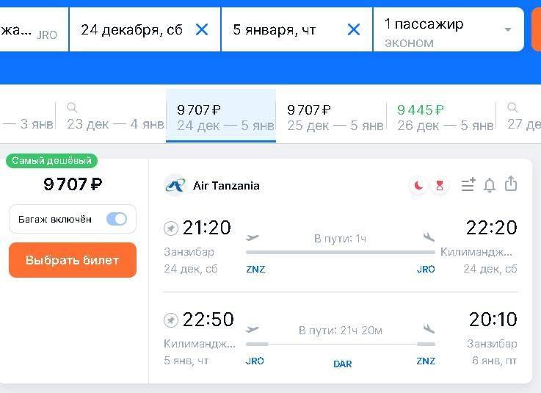This screenshot has height=393, width=541.
Task: Open the 24 декабря departure date field
Action: (132, 29)
